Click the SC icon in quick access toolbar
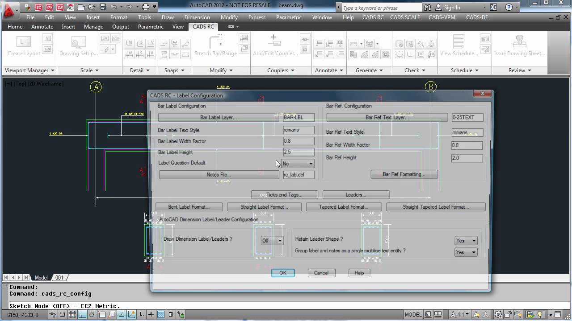The image size is (572, 321). point(38,7)
